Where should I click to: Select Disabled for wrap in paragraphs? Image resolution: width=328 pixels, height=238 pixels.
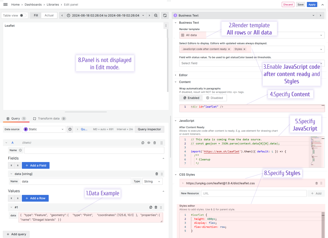215,98
